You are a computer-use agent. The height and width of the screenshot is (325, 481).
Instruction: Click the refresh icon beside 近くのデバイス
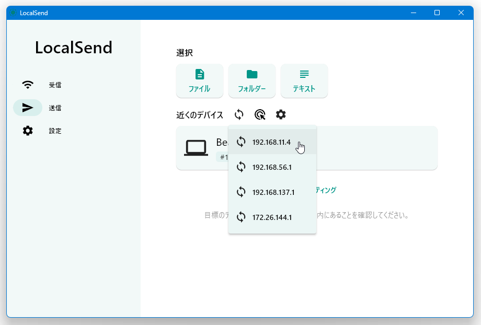coord(239,114)
